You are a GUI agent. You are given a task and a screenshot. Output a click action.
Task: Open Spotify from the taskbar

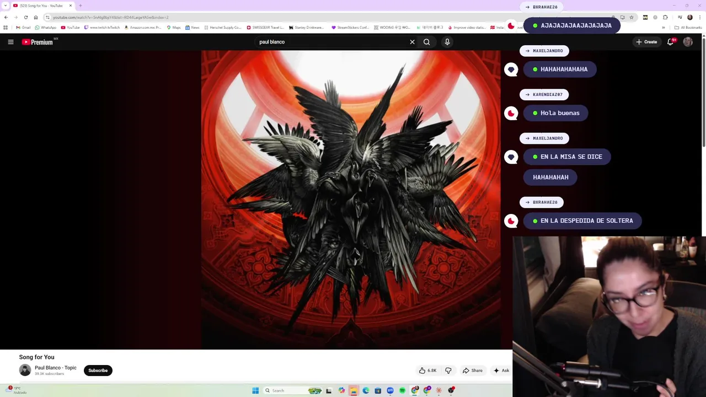402,390
